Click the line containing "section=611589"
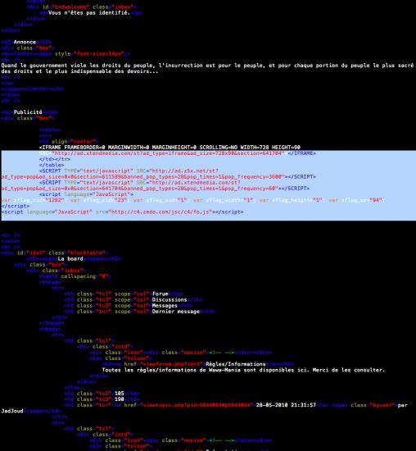This screenshot has height=451, width=416. tap(158, 176)
